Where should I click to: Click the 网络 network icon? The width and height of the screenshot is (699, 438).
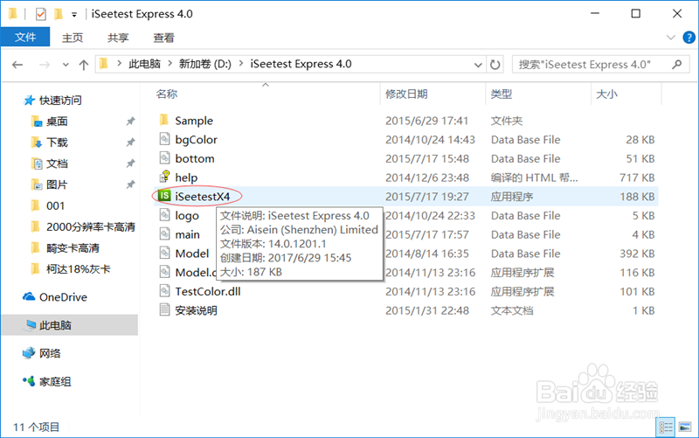pos(29,353)
